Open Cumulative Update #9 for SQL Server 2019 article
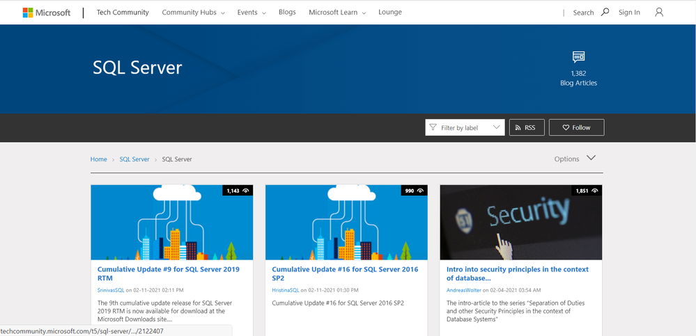The height and width of the screenshot is (336, 696). pos(169,273)
